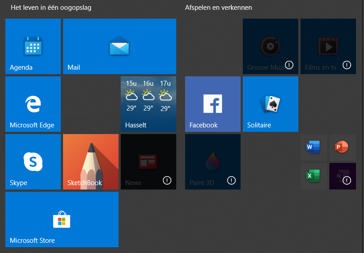Click the warning badge on OneNote tile
The image size is (364, 253).
click(347, 180)
